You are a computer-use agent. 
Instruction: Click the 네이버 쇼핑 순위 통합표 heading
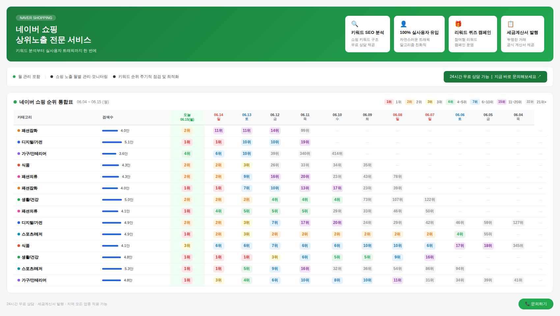point(46,102)
